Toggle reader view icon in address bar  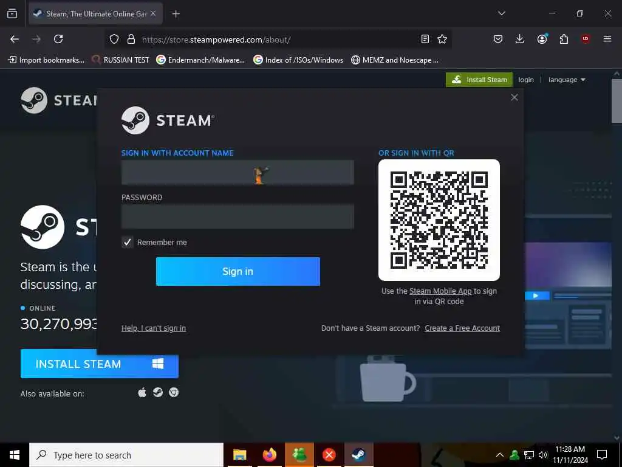(425, 39)
